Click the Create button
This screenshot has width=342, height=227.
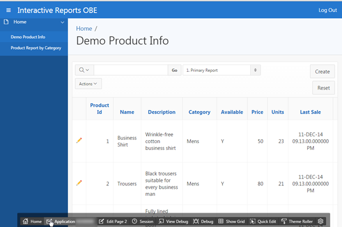point(323,72)
